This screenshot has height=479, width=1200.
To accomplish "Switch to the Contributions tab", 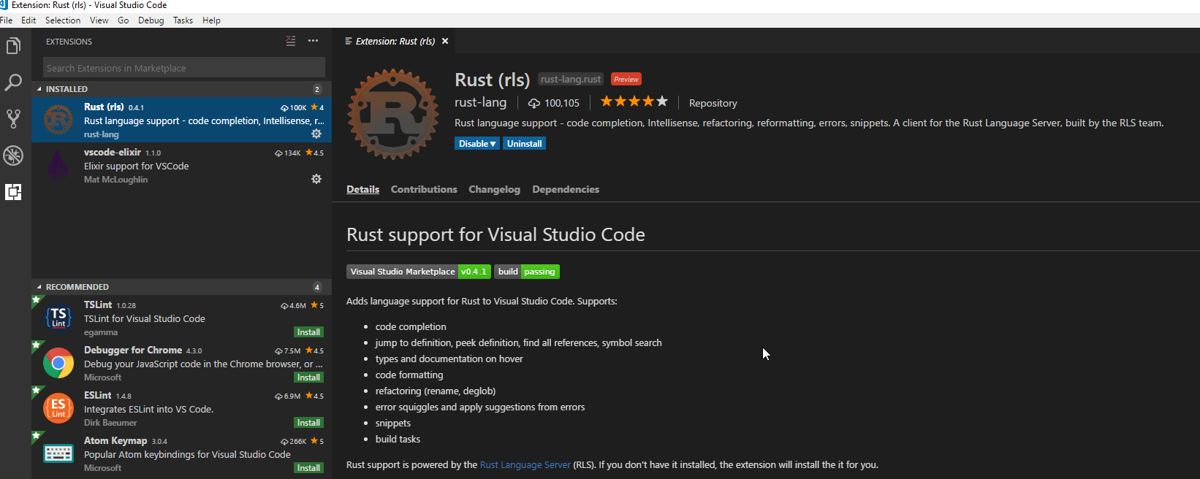I will point(424,189).
